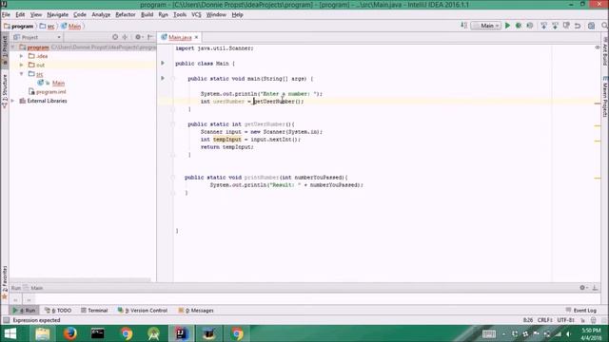
Task: Open Run tool window settings gear
Action: [582, 288]
